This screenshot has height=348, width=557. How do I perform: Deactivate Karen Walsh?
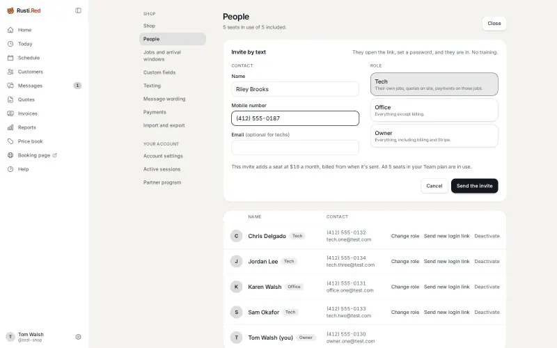pyautogui.click(x=487, y=287)
